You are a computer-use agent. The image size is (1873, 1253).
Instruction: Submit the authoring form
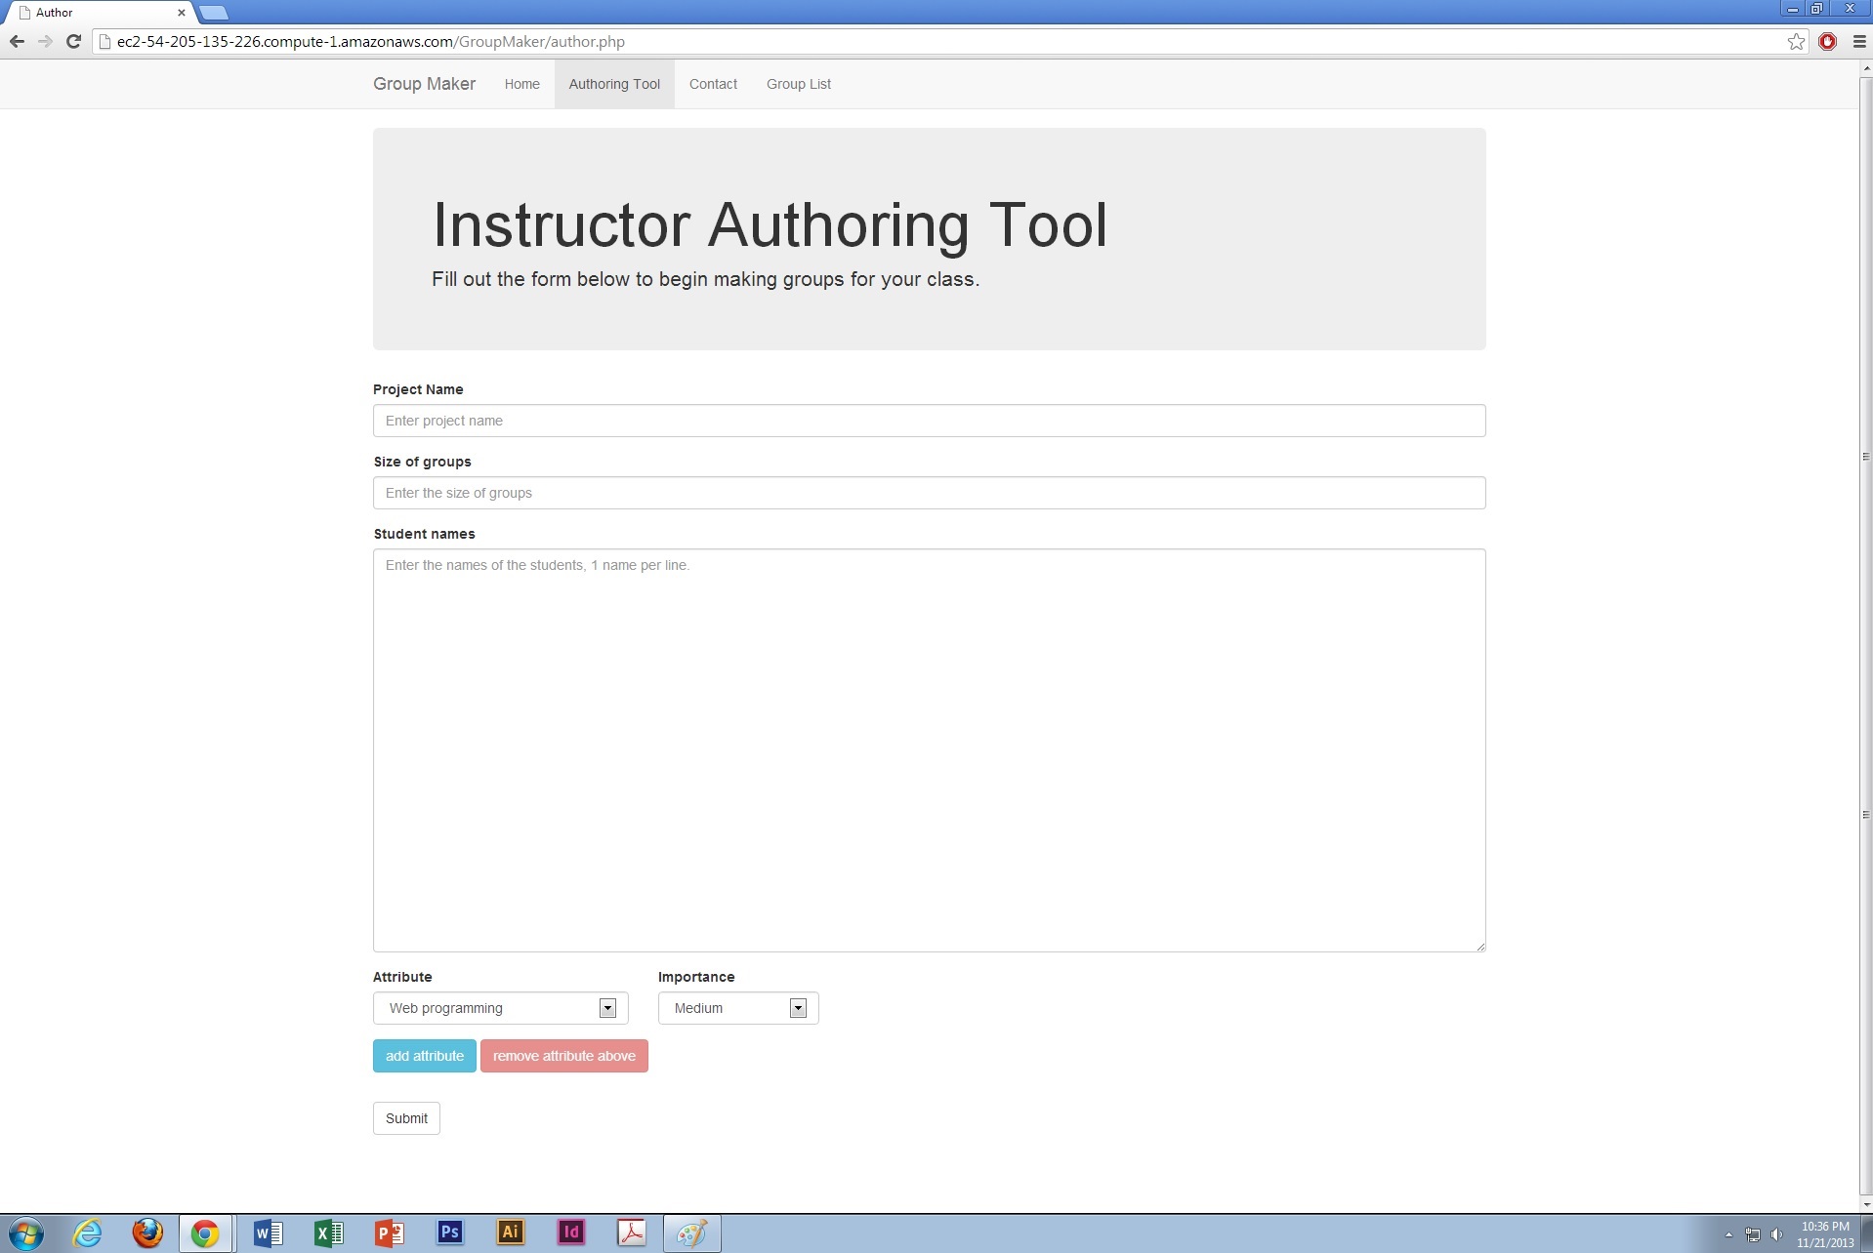click(x=406, y=1118)
